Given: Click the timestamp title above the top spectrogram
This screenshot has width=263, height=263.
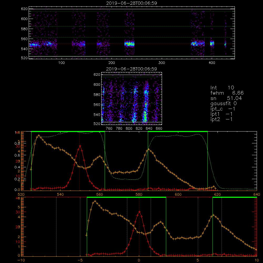Looking at the screenshot, I should [x=131, y=3].
